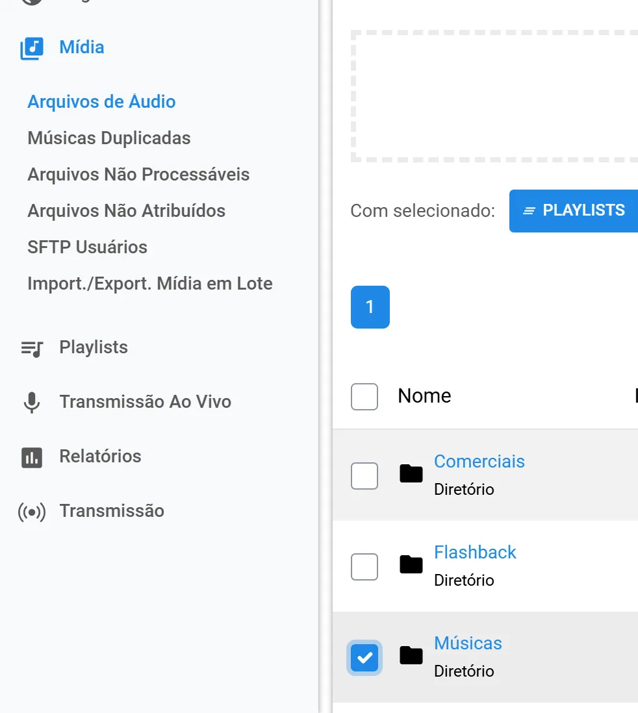The height and width of the screenshot is (713, 638).
Task: Click 'Diretório' text under Flashback
Action: tap(464, 581)
